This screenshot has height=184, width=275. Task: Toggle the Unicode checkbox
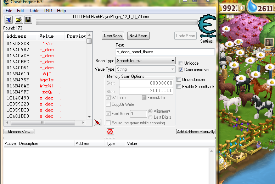tap(181, 63)
